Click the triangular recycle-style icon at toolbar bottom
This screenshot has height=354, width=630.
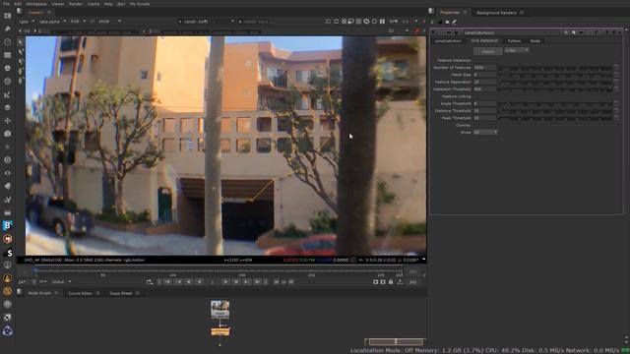coord(7,330)
